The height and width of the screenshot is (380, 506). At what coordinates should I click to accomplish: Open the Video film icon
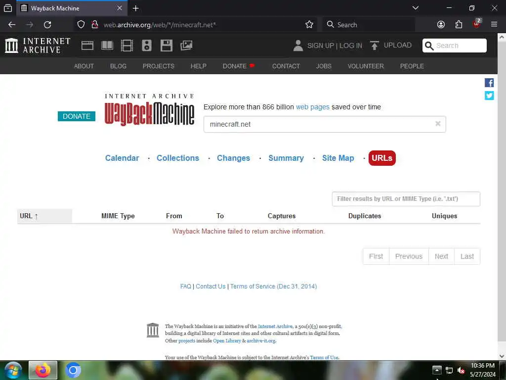[127, 46]
